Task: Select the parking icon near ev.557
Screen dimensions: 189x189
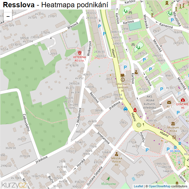Action: 162,89
